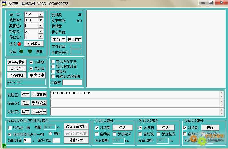
Task: Clear send area 3 with 清空
Action: 25,111
